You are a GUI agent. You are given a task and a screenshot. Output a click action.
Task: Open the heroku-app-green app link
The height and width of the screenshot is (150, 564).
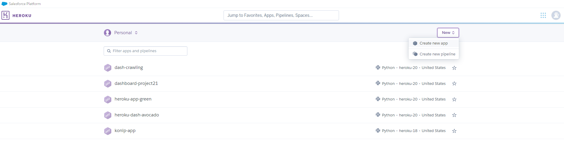tap(133, 99)
